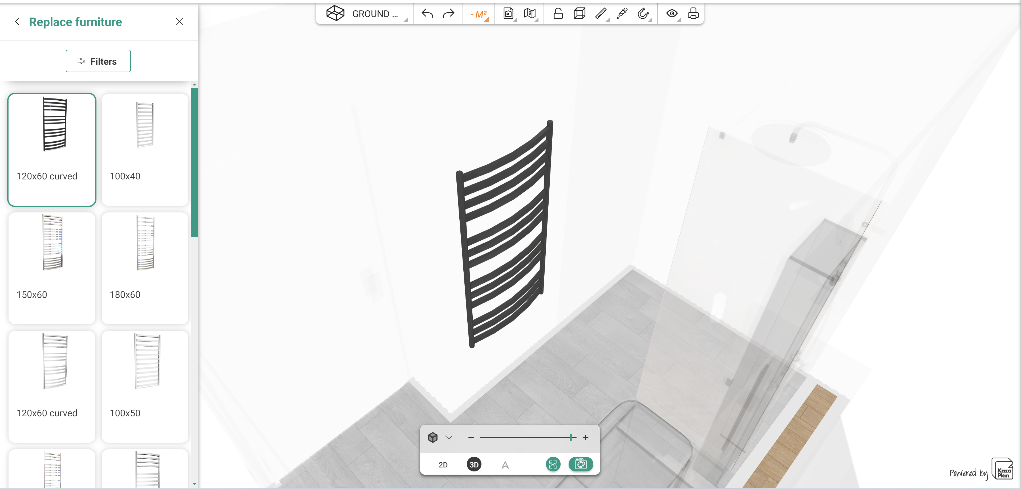Image resolution: width=1021 pixels, height=489 pixels.
Task: Click the KazaPlan logo
Action: click(1002, 469)
